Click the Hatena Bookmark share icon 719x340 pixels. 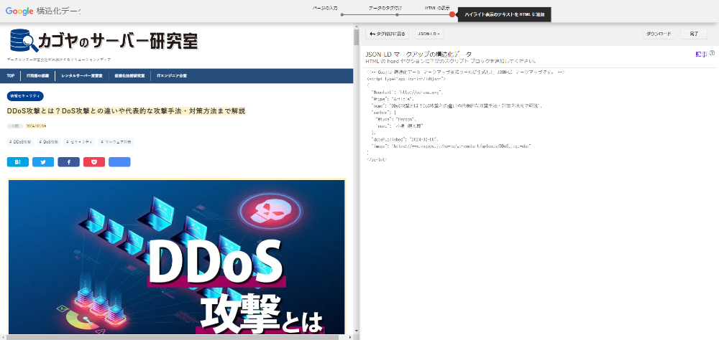click(x=17, y=162)
